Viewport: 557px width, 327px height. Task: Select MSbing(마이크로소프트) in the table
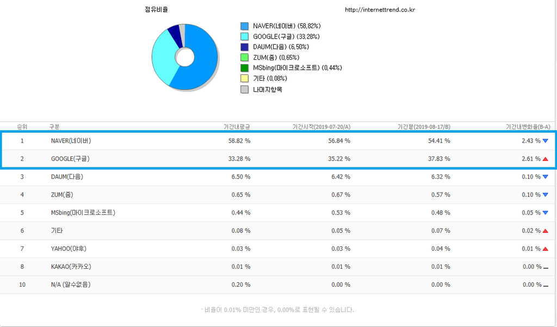[x=83, y=213]
